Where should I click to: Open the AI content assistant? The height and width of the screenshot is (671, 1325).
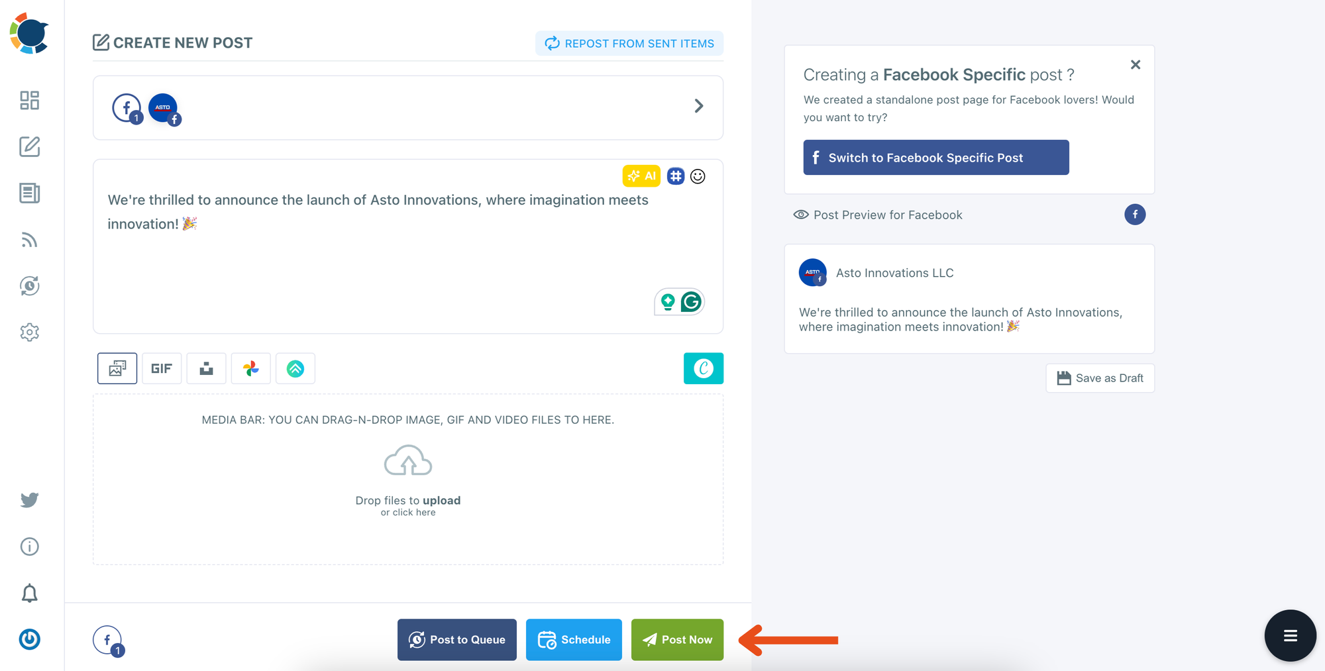coord(641,176)
